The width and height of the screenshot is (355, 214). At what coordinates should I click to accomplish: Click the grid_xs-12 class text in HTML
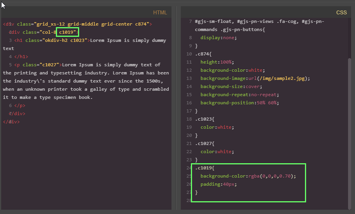[x=51, y=24]
